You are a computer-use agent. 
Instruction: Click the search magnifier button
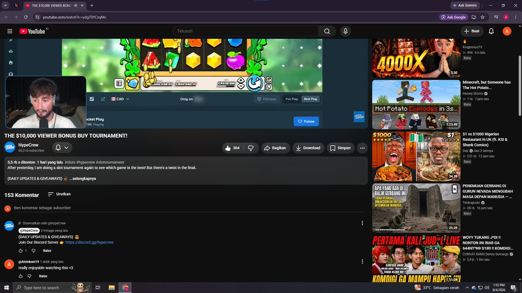[x=327, y=31]
